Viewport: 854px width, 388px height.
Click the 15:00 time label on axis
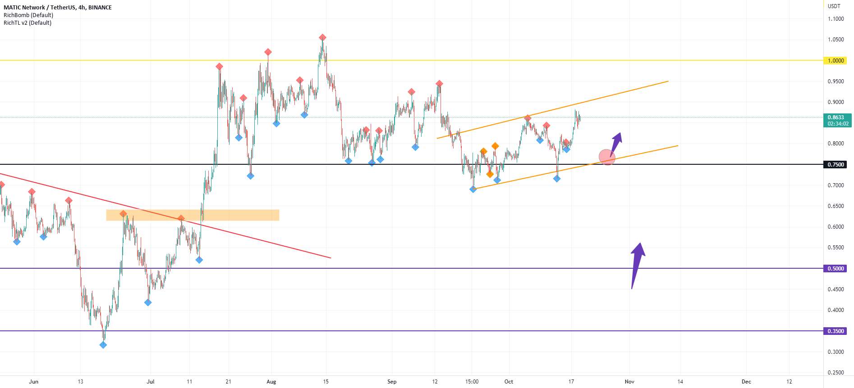(472, 382)
